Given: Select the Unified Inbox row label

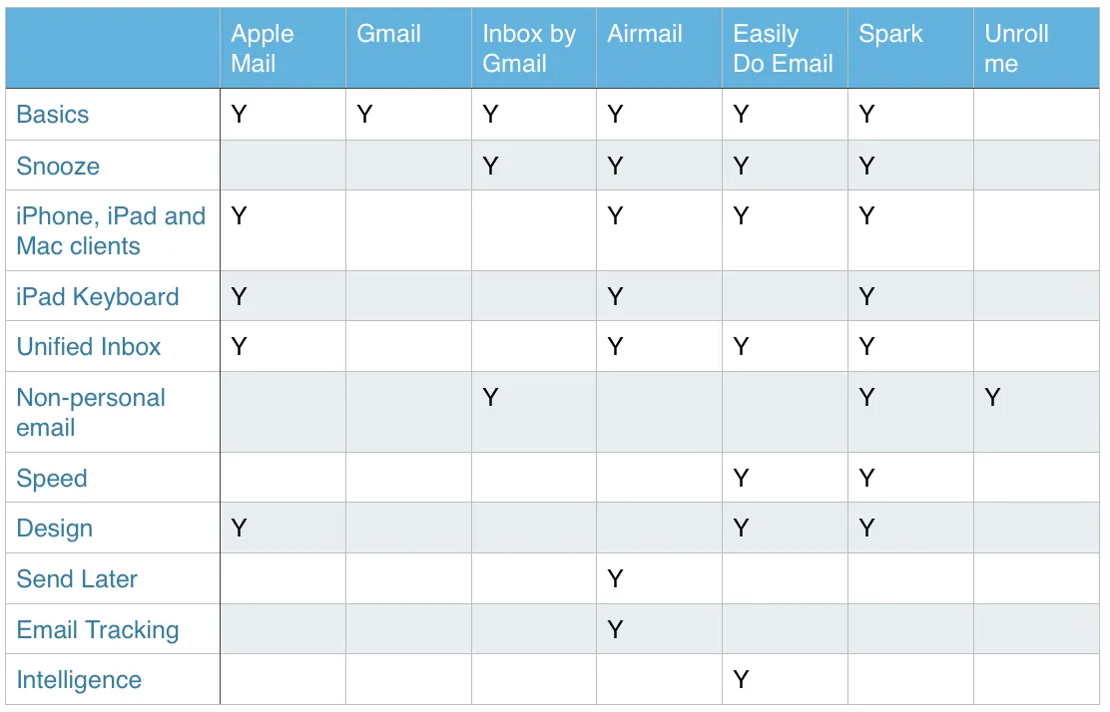Looking at the screenshot, I should pyautogui.click(x=89, y=347).
